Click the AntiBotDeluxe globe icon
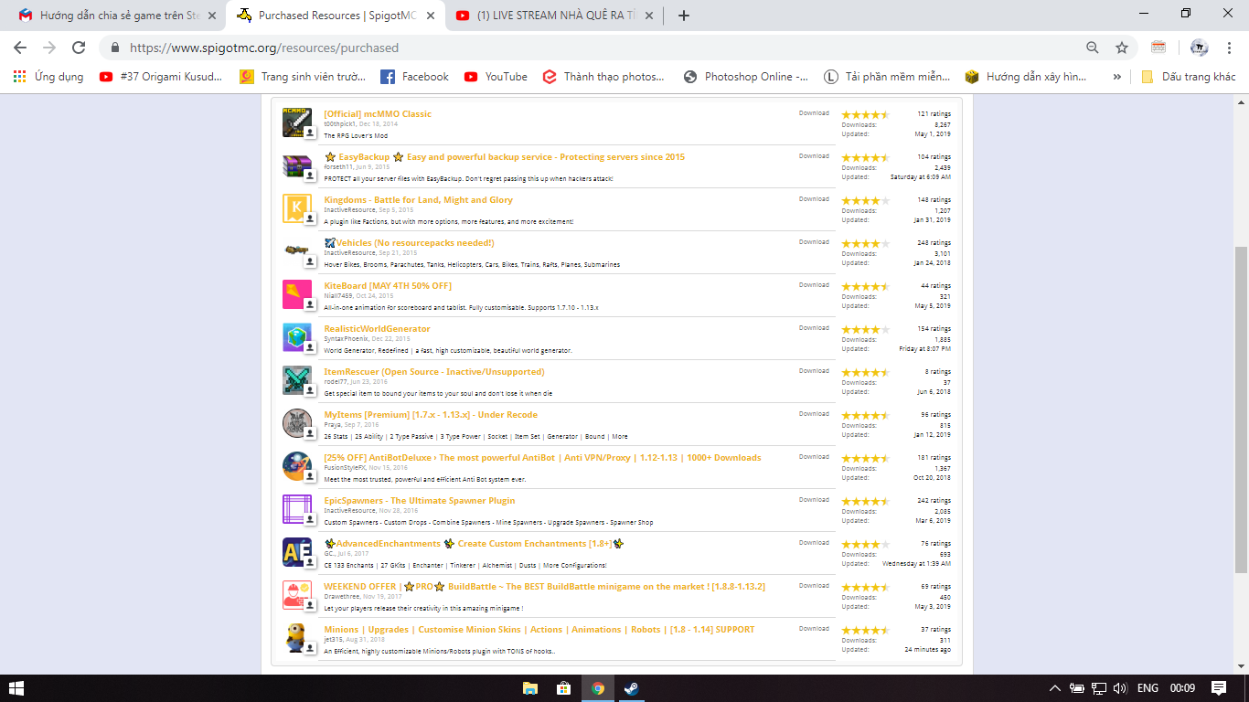Screen dimensions: 1249x702 pos(297,465)
